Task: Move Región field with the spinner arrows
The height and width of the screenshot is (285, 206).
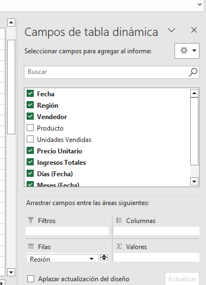Action: pyautogui.click(x=104, y=257)
